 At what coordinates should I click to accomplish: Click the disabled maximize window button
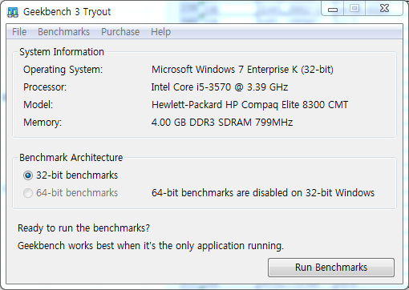(x=354, y=9)
